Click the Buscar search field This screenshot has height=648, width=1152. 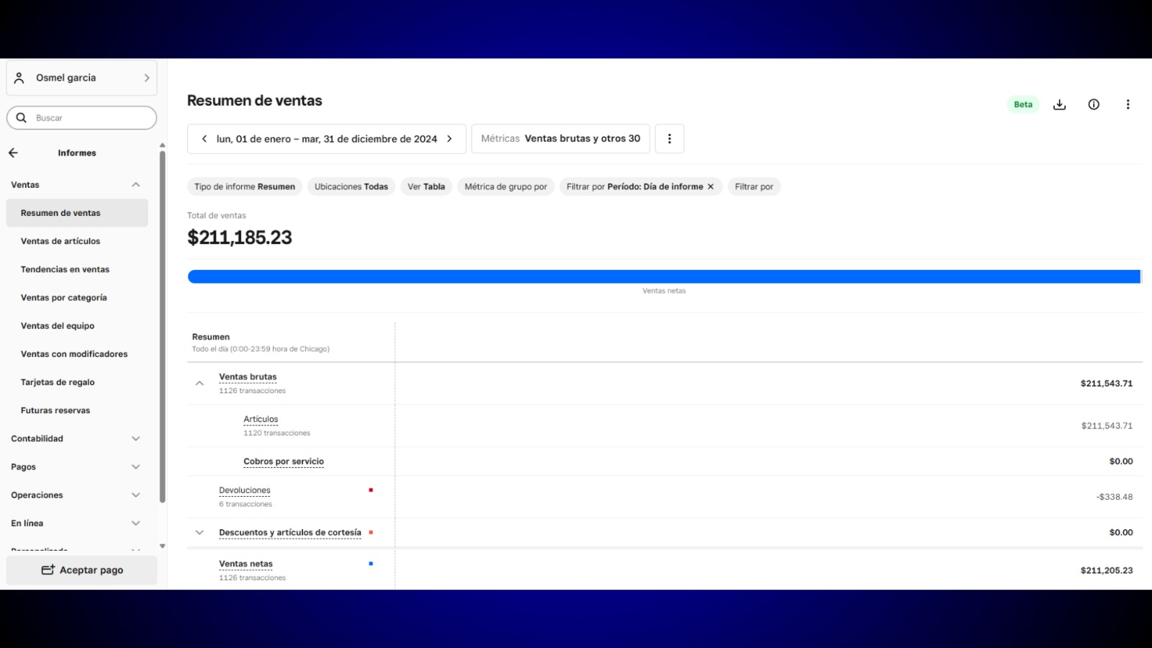click(82, 118)
